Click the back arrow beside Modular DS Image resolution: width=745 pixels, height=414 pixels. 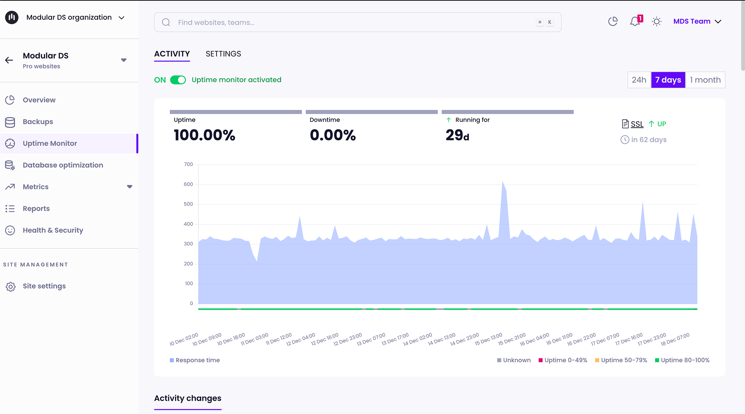coord(9,60)
